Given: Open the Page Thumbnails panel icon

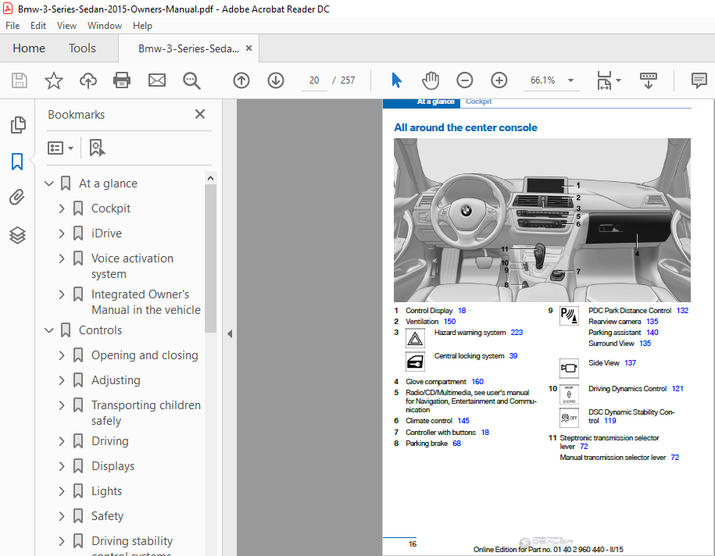Looking at the screenshot, I should (18, 125).
